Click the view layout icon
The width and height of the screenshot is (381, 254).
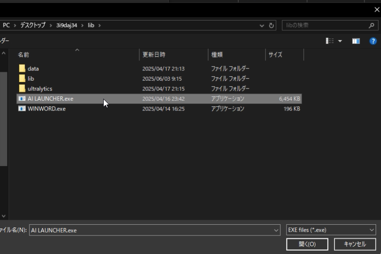click(331, 42)
